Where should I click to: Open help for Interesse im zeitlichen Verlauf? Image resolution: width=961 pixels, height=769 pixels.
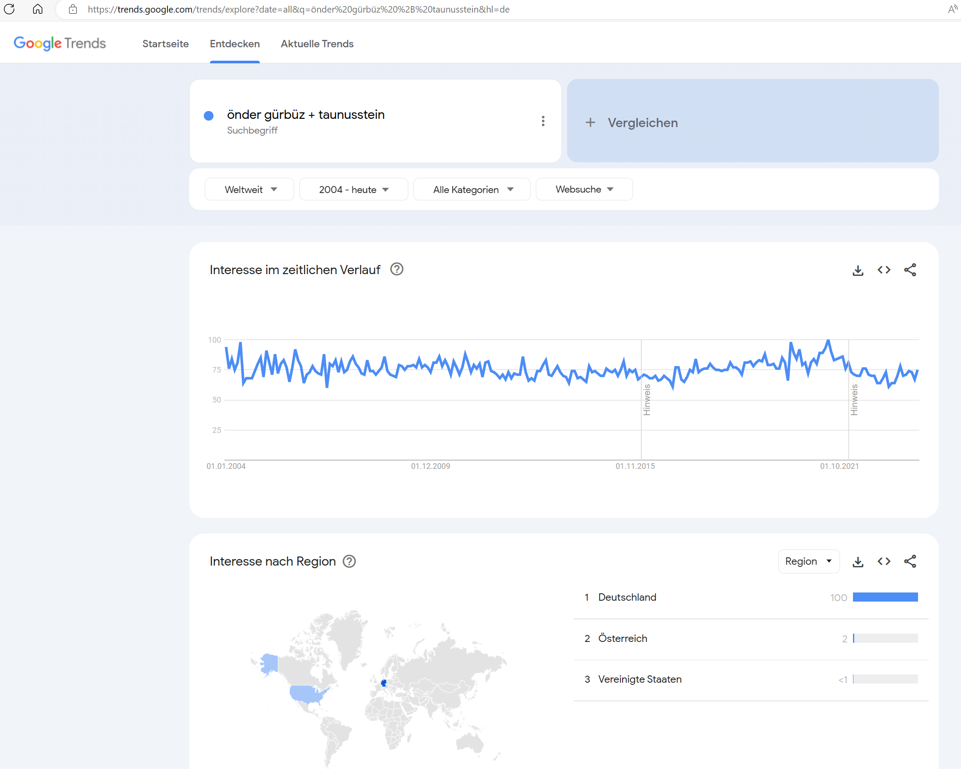[397, 269]
